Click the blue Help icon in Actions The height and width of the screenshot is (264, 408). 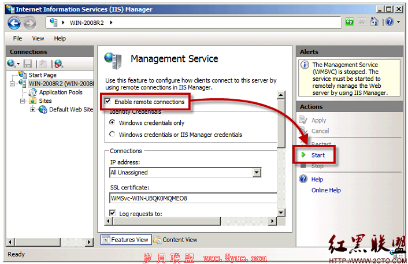303,179
